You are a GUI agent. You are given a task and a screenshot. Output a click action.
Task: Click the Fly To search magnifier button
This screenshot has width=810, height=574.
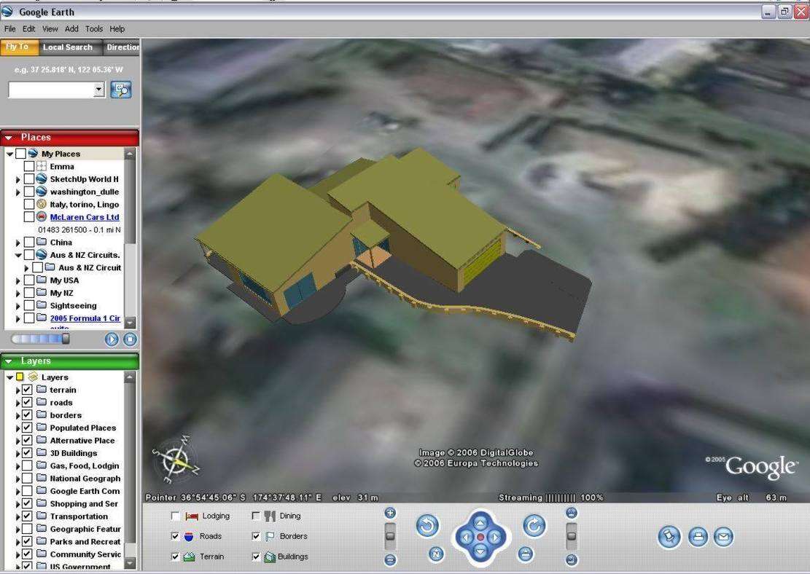coord(121,90)
